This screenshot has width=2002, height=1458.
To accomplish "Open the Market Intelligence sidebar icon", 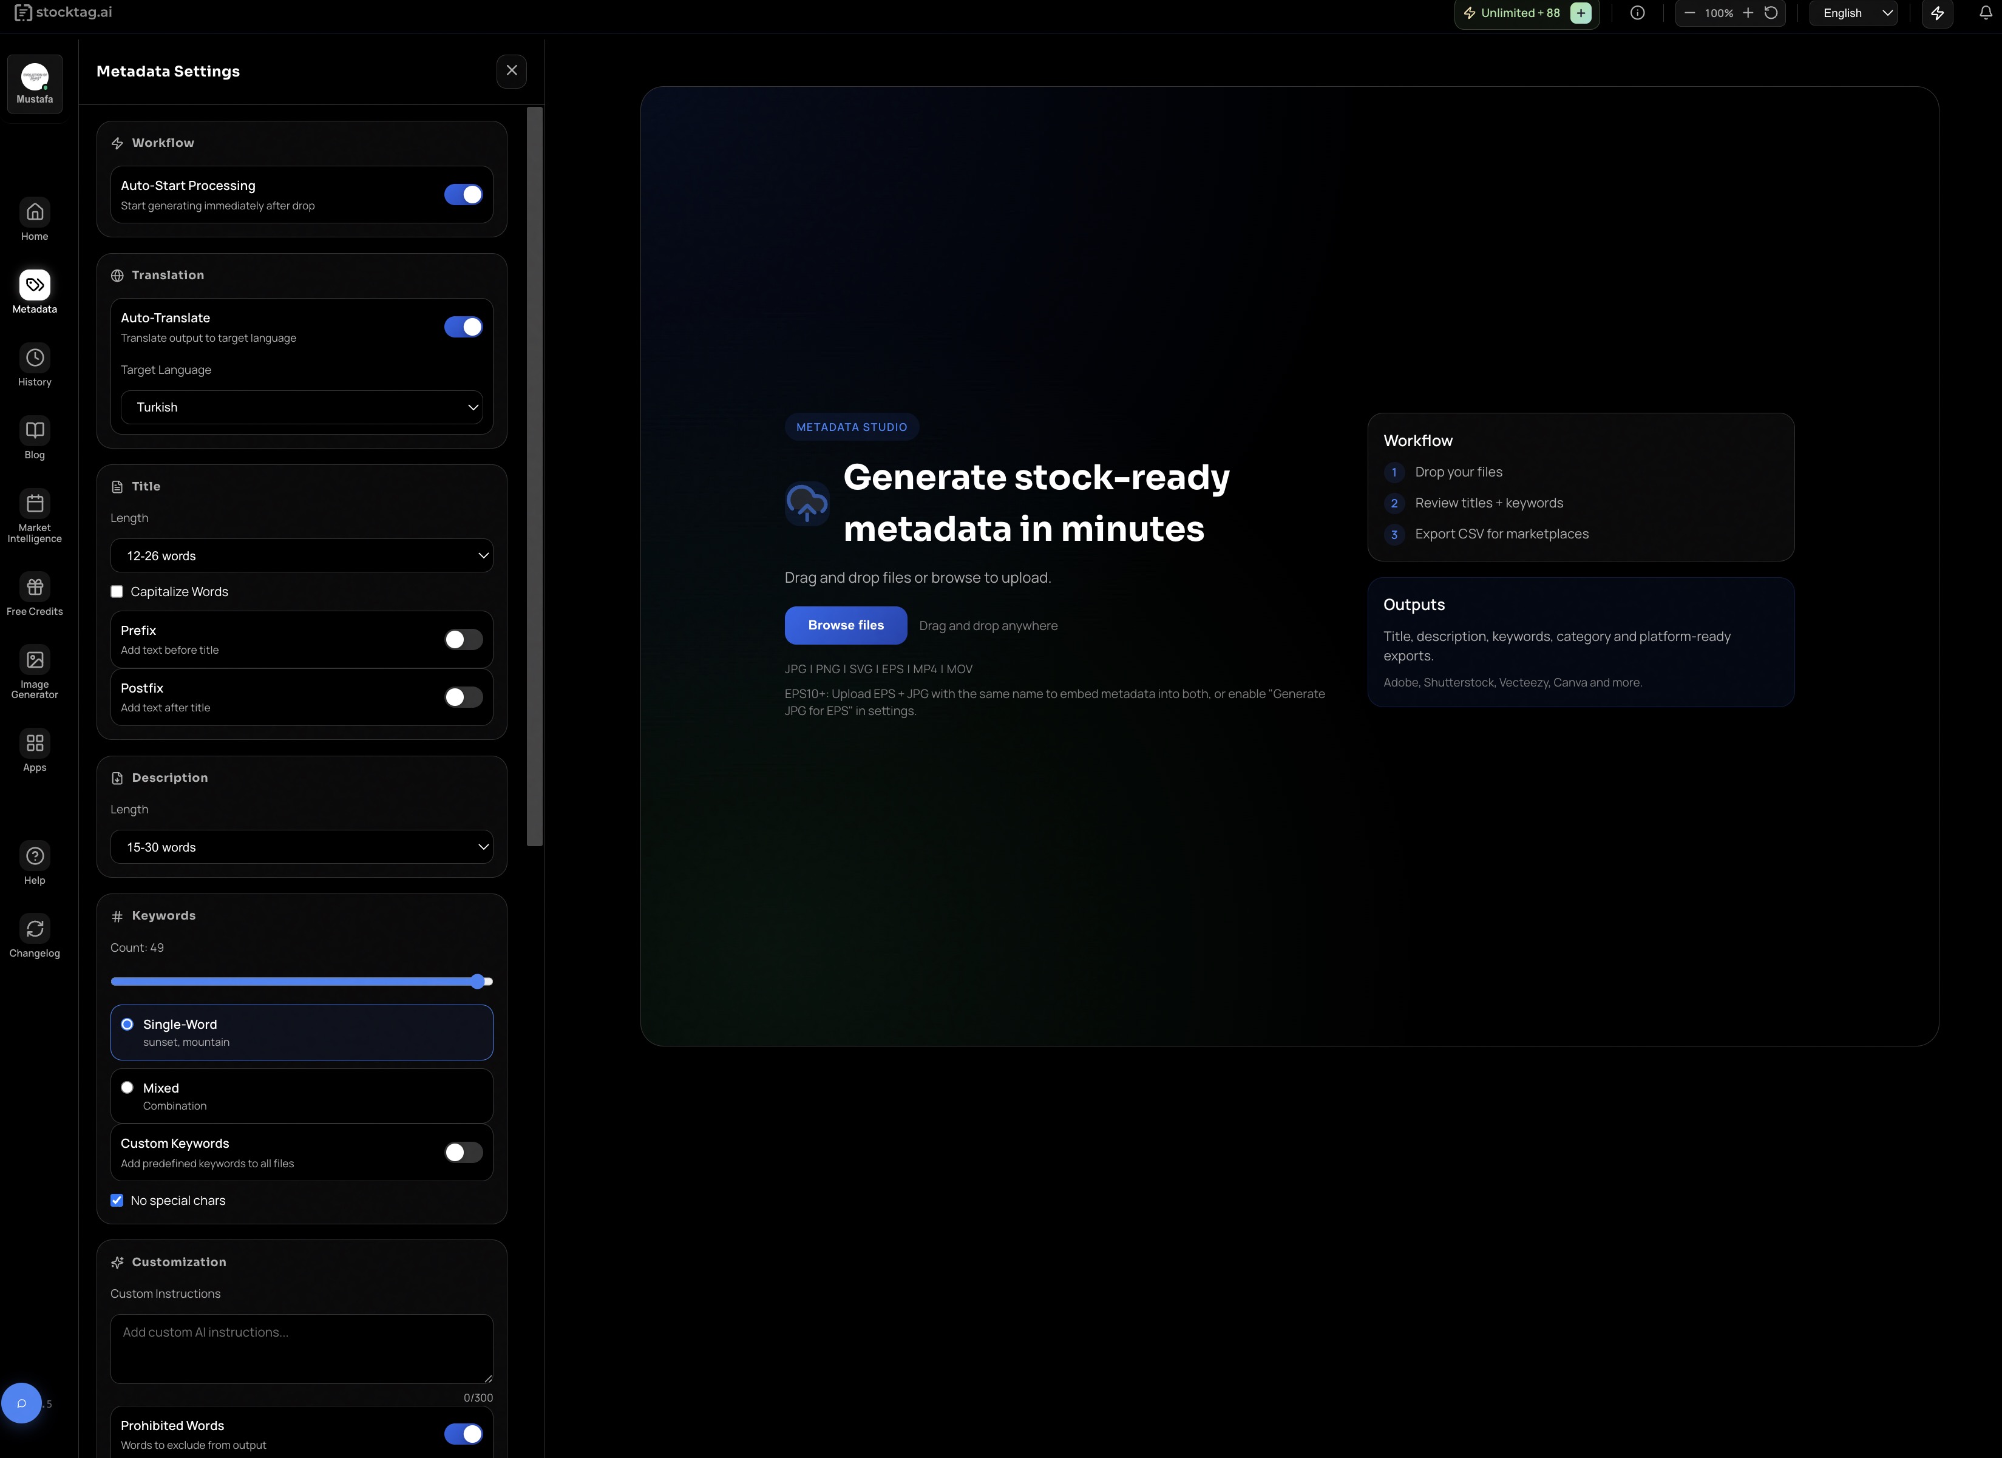I will [x=35, y=504].
